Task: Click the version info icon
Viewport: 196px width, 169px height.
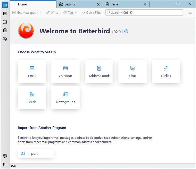Action: point(126,32)
